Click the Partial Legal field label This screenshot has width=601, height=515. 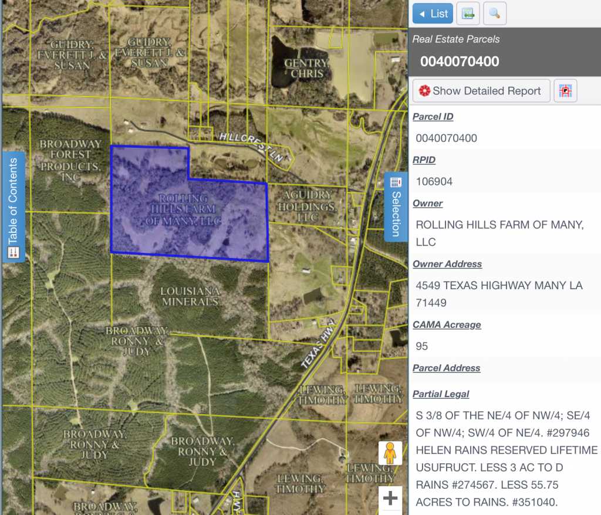441,394
